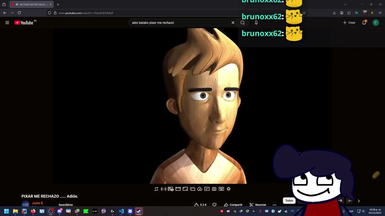Switch to Firefox in the taskbar
This screenshot has width=385, height=216.
point(33,211)
